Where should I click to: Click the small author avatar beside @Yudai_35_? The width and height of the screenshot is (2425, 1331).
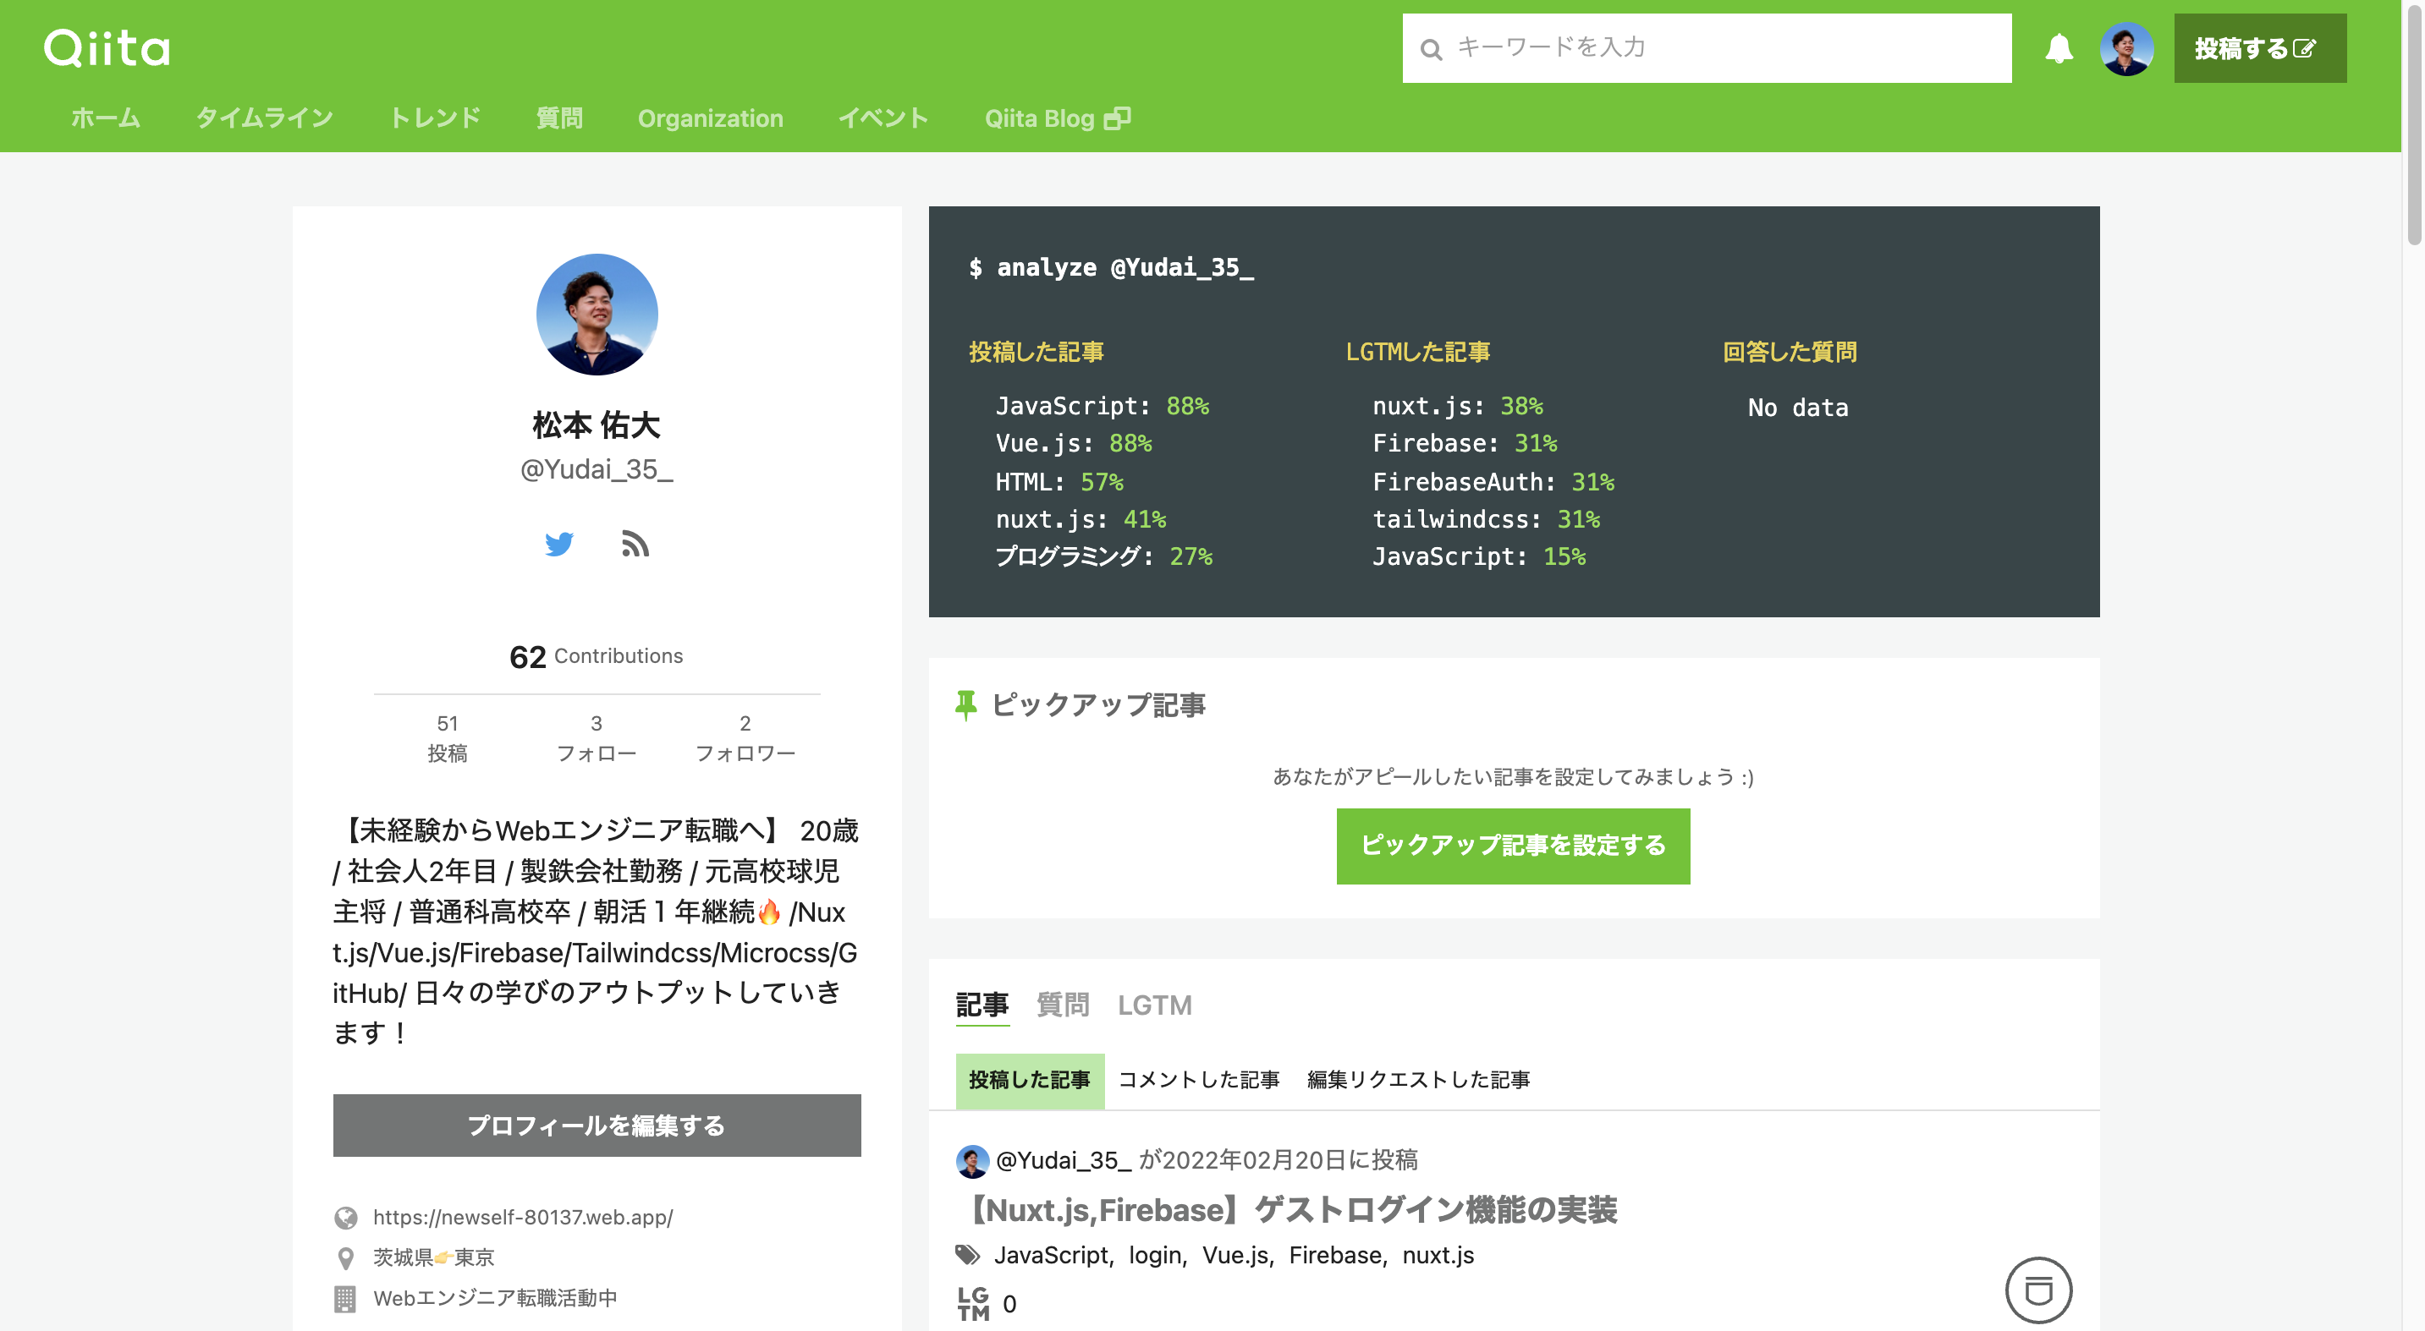tap(971, 1161)
